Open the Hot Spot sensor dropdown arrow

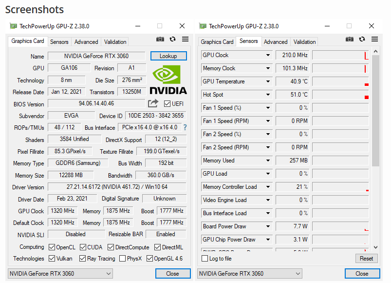coord(268,95)
